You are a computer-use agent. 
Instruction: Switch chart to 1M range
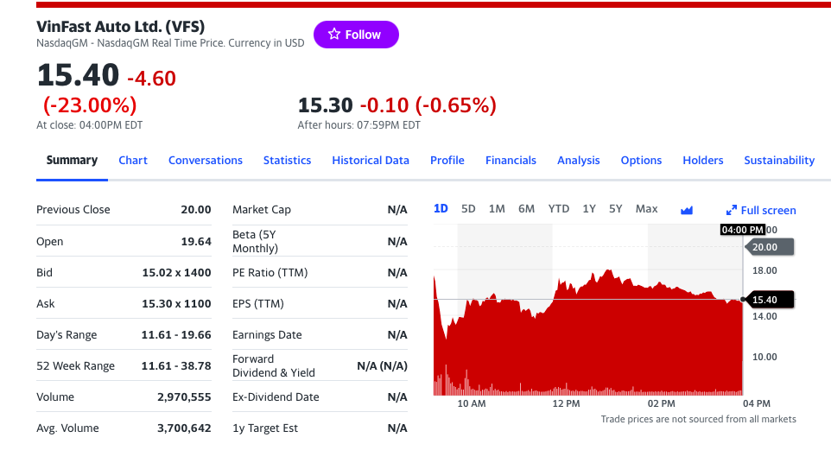click(497, 209)
